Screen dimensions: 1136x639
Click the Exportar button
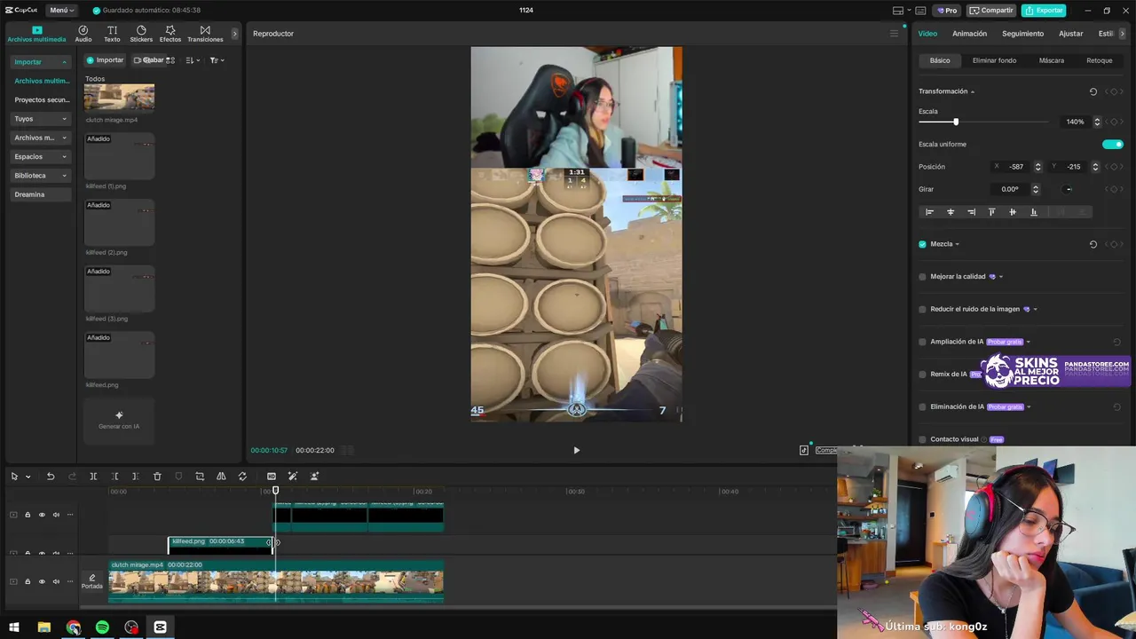pyautogui.click(x=1044, y=11)
